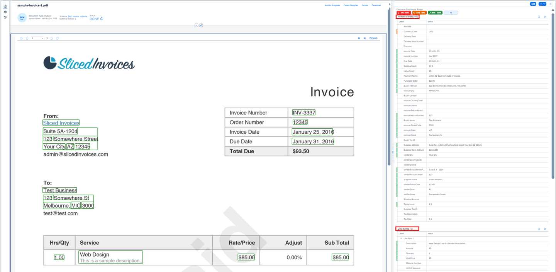Open the SAP_invoice_schema link
This screenshot has height=272, width=556.
[78, 17]
